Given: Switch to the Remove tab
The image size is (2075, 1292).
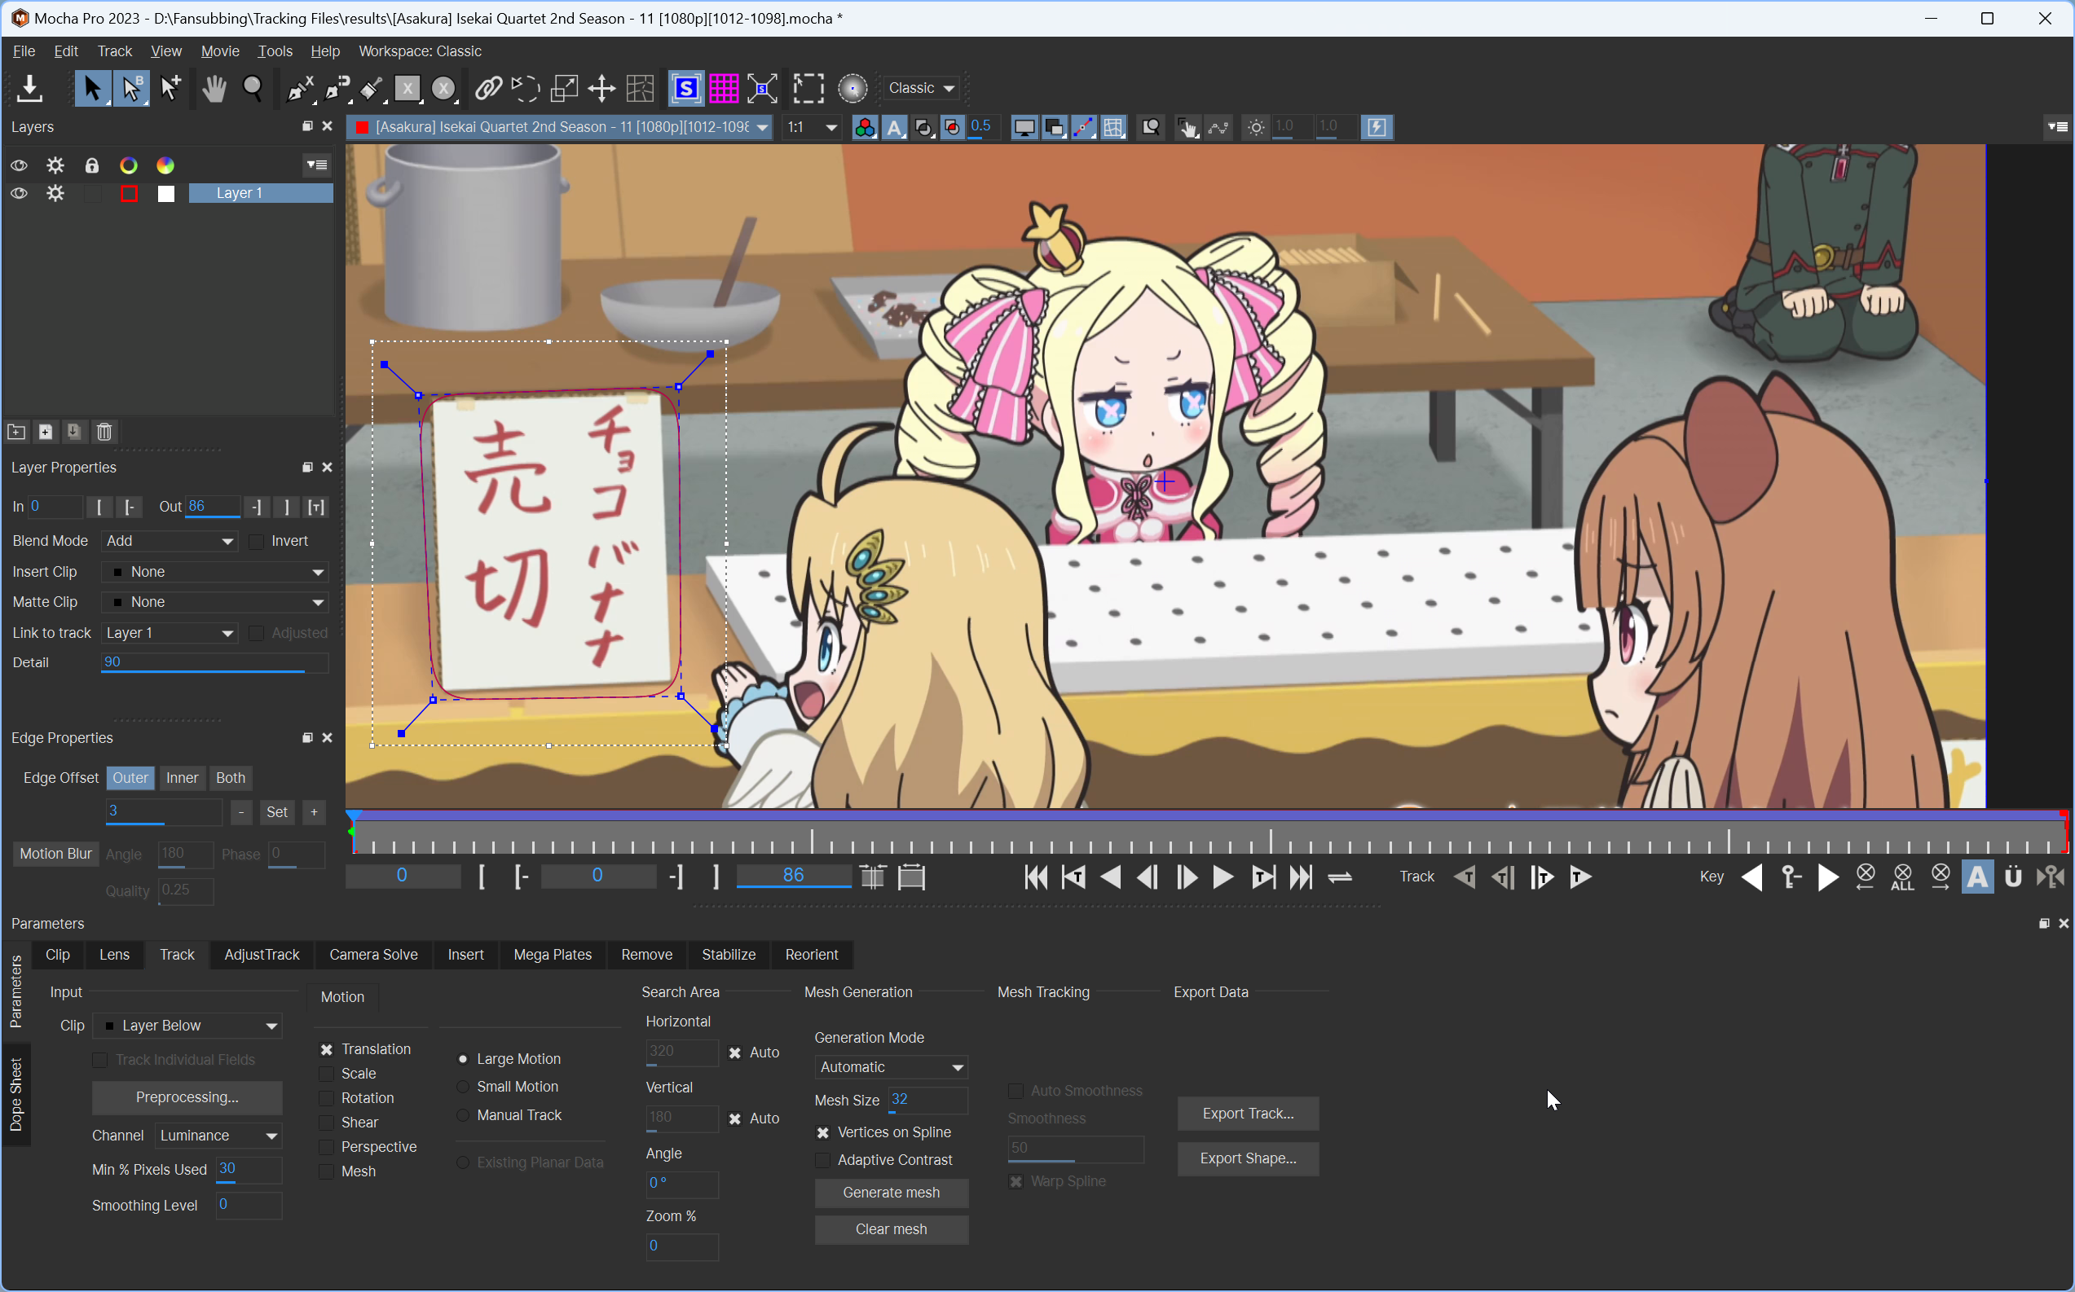Looking at the screenshot, I should pos(646,956).
